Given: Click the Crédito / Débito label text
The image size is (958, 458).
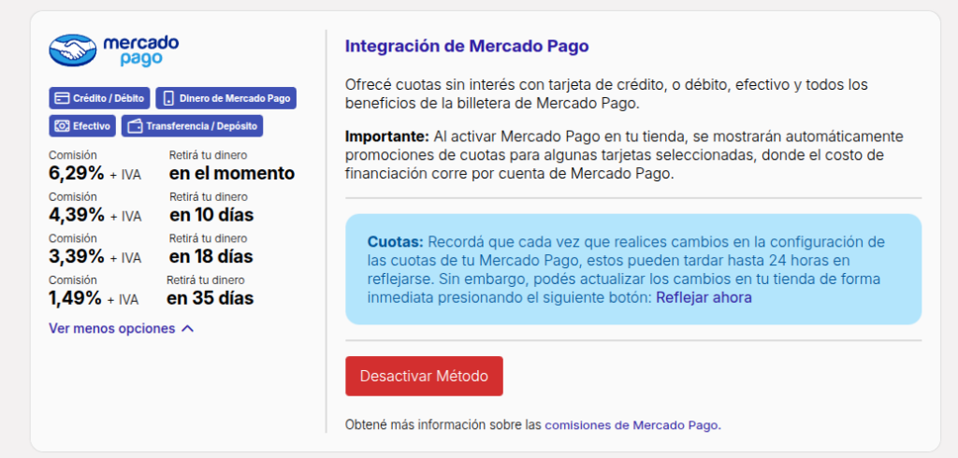Looking at the screenshot, I should coord(109,98).
